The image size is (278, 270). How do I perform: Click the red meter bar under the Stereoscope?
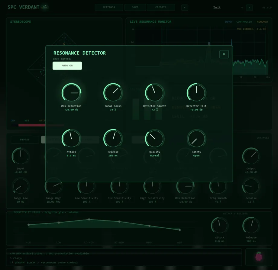coord(32,125)
